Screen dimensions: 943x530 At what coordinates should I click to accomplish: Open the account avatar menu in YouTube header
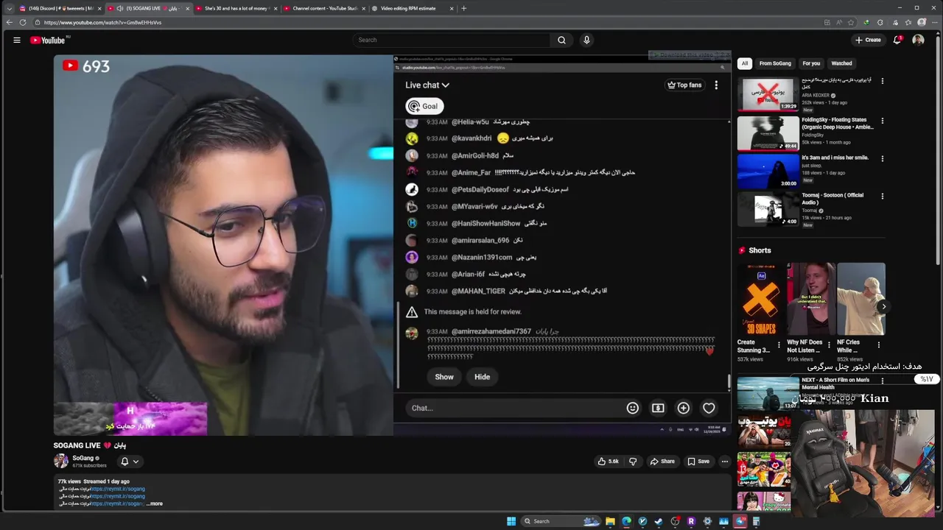tap(918, 40)
